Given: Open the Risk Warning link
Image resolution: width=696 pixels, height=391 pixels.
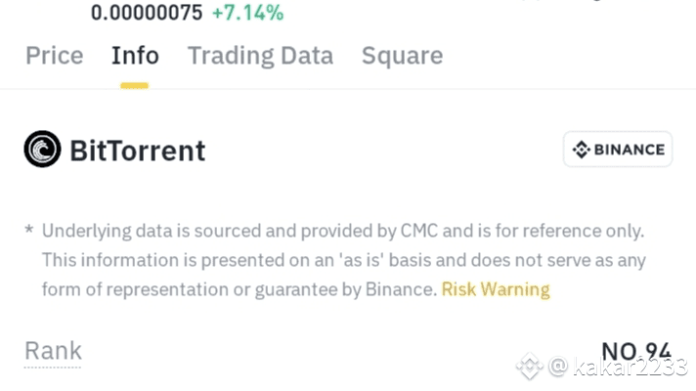Looking at the screenshot, I should tap(496, 289).
